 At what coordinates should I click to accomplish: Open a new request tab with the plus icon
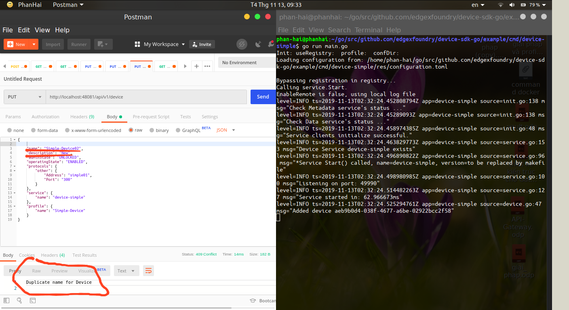point(196,66)
